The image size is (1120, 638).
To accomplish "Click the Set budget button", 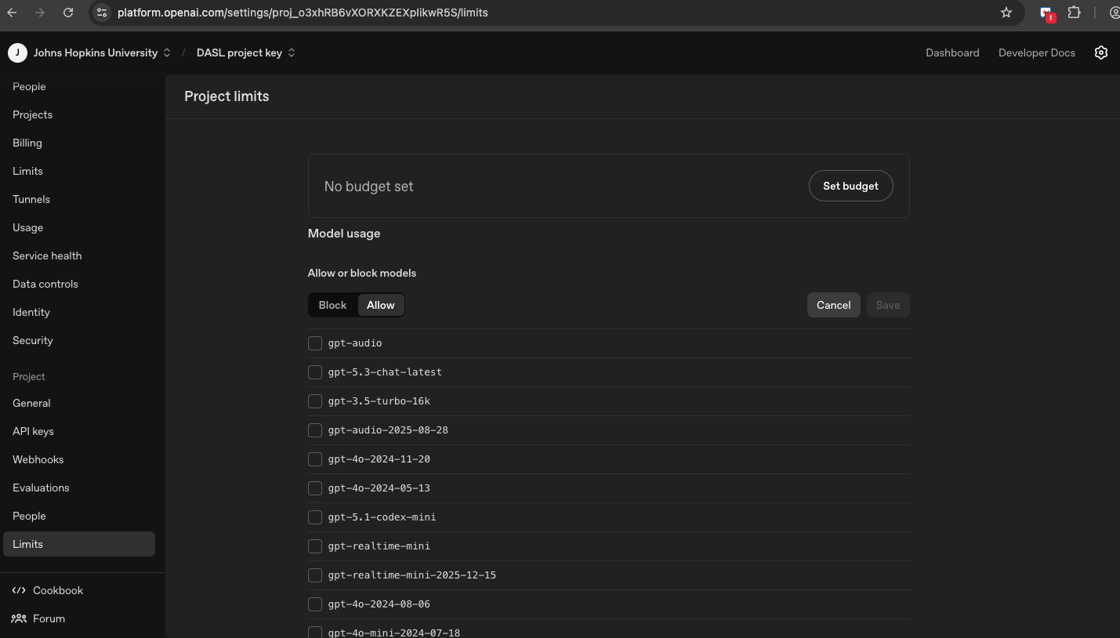I will [850, 186].
